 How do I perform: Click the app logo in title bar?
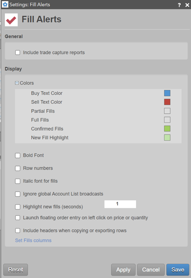(5, 5)
